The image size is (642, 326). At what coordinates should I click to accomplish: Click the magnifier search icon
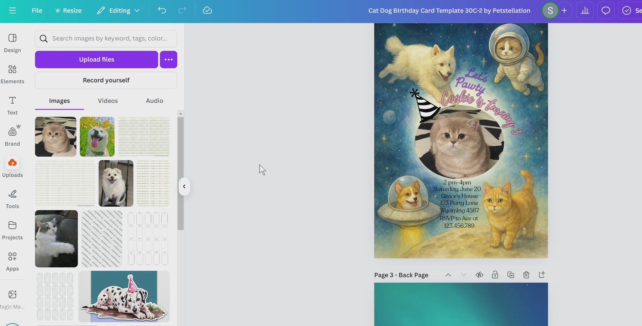pos(44,39)
